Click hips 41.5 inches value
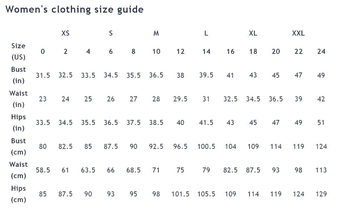Image resolution: width=339 pixels, height=213 pixels. tap(206, 123)
